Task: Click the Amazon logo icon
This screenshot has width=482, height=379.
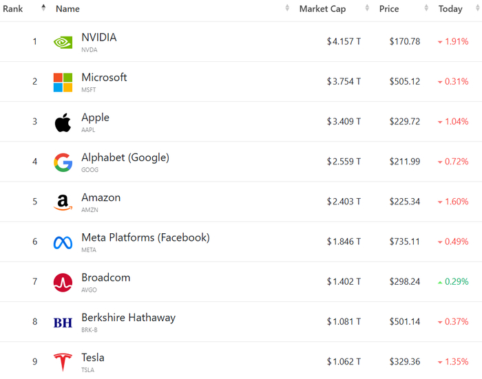Action: [63, 202]
